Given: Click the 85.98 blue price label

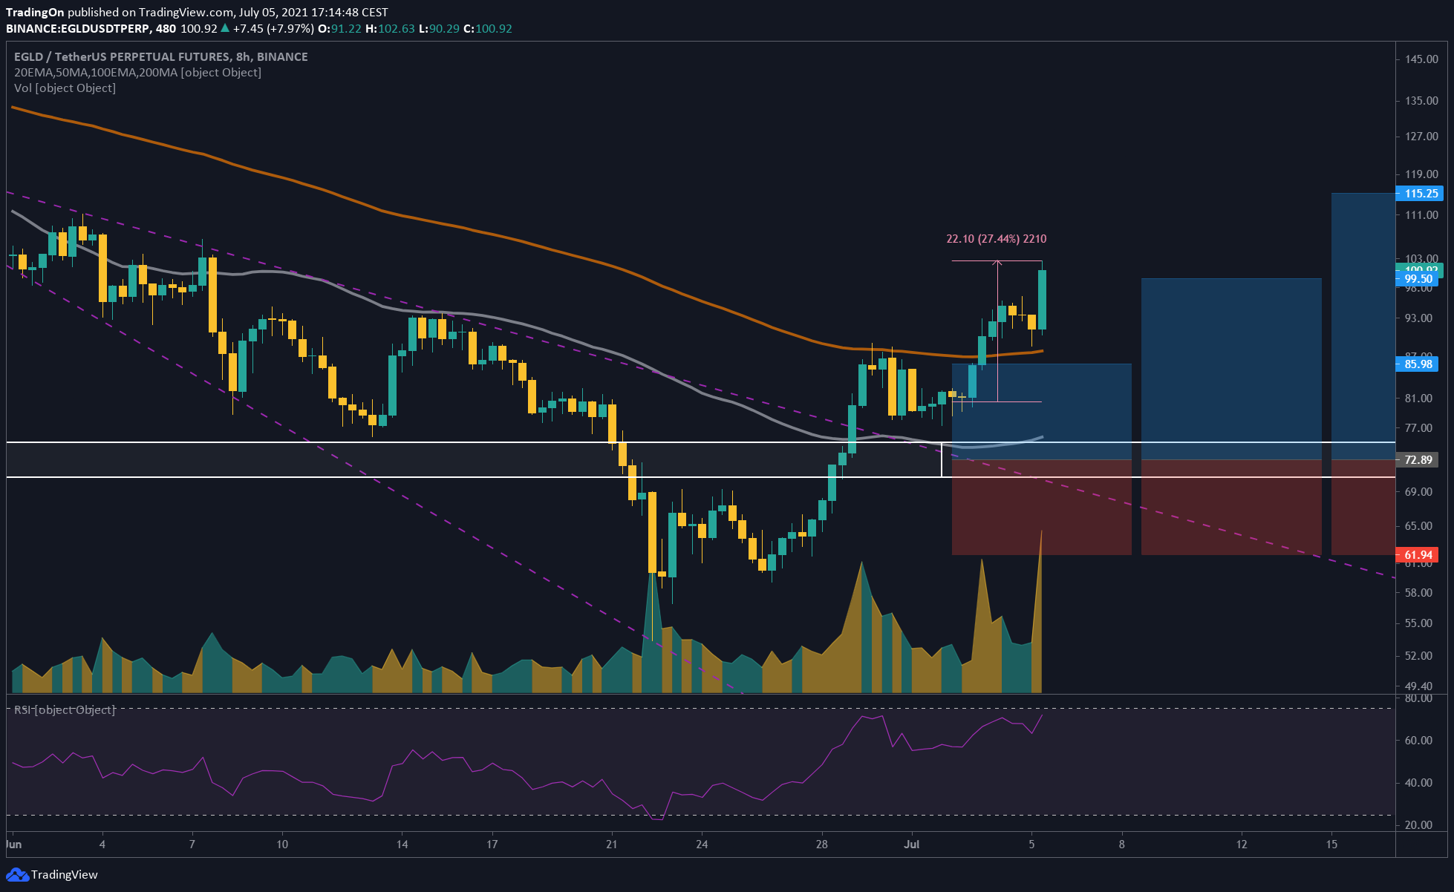Looking at the screenshot, I should (x=1419, y=364).
